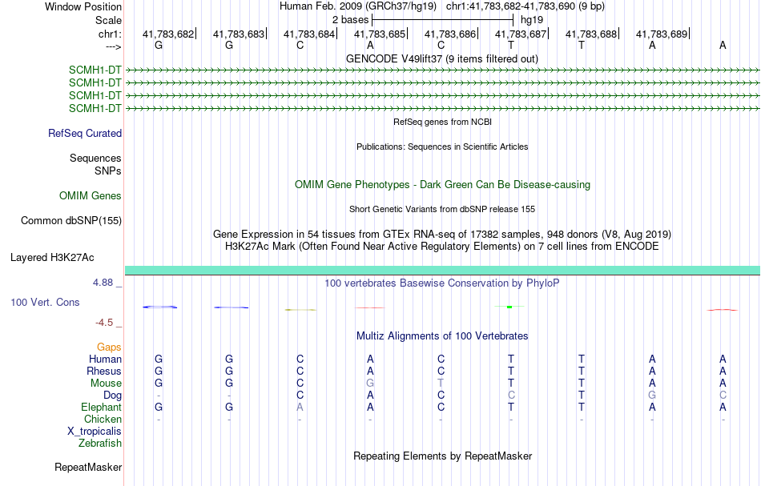The height and width of the screenshot is (486, 761).
Task: Click the 4.88 PhyloP axis value
Action: pos(103,283)
